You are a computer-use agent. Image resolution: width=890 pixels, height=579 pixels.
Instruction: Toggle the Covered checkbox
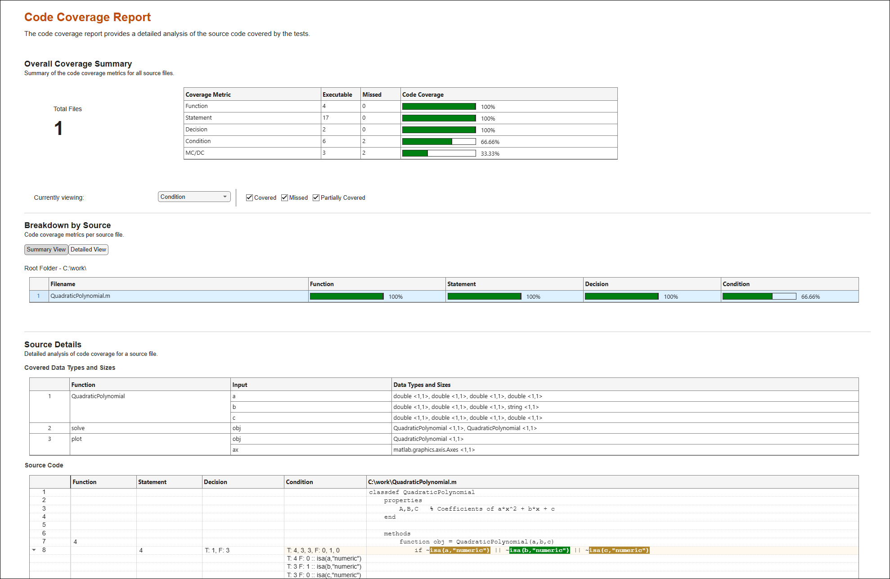click(x=249, y=197)
